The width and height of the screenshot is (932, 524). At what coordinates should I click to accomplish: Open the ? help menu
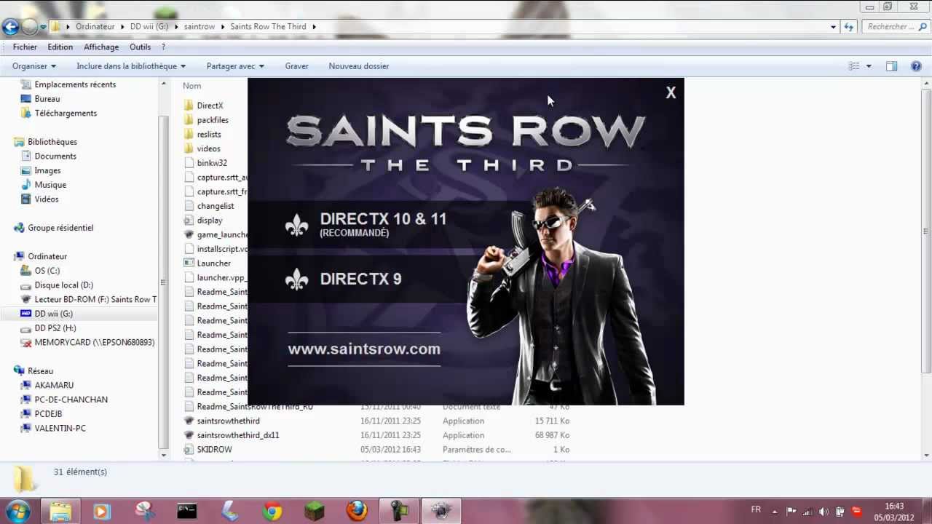point(163,47)
